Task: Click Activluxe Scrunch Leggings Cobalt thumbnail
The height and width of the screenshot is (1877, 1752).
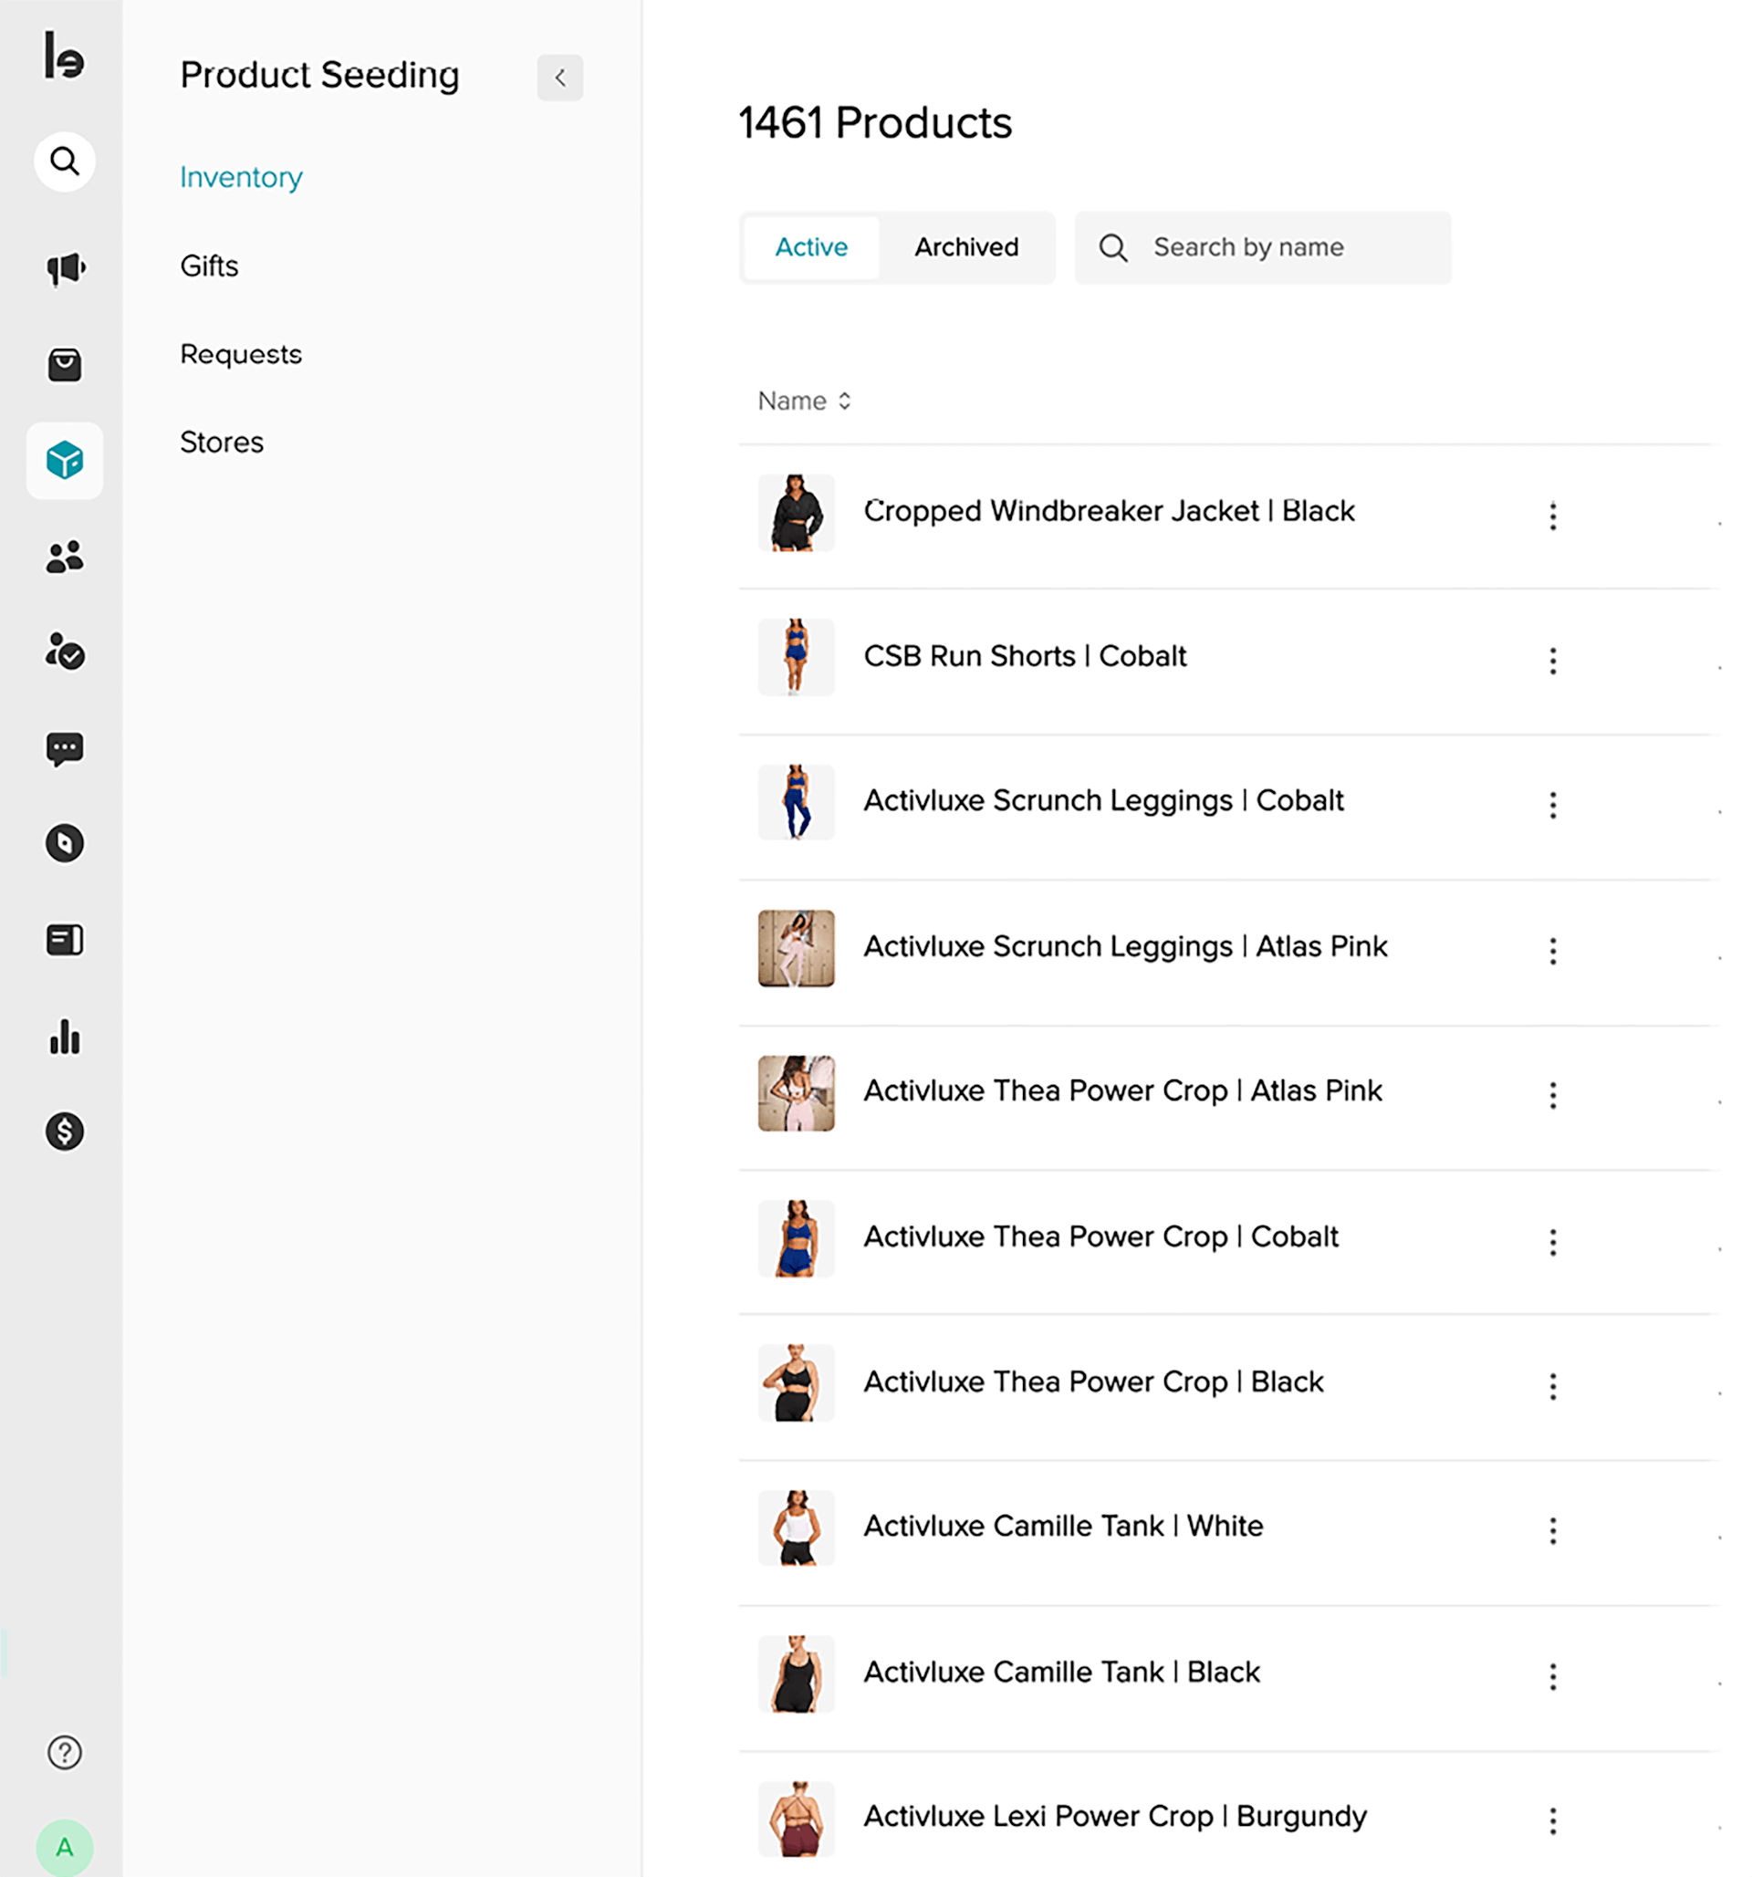Action: 796,802
